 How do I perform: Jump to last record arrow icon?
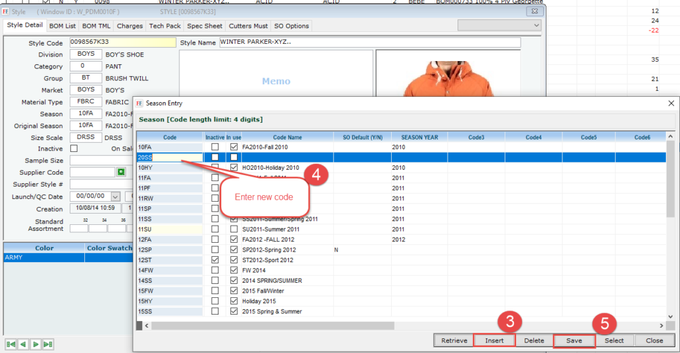(x=47, y=344)
